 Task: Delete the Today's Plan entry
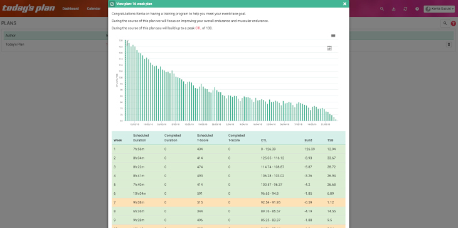coord(449,45)
